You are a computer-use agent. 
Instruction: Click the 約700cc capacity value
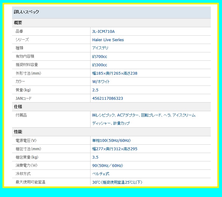pyautogui.click(x=100, y=57)
